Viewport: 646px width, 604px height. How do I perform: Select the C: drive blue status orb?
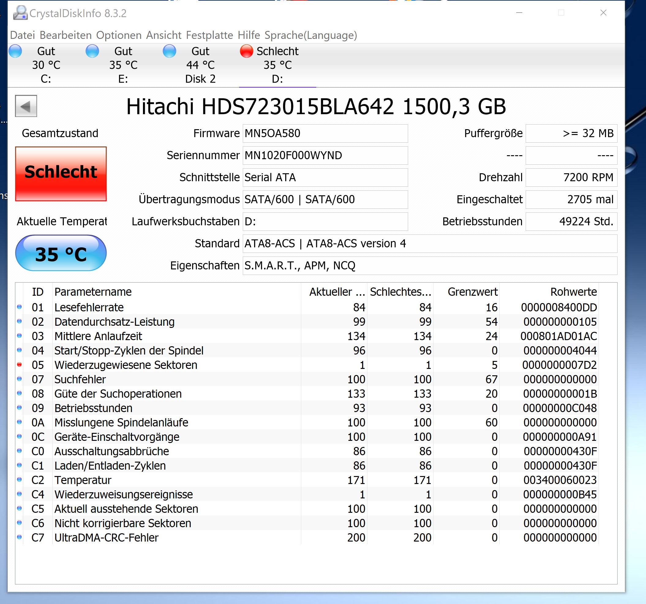(15, 51)
